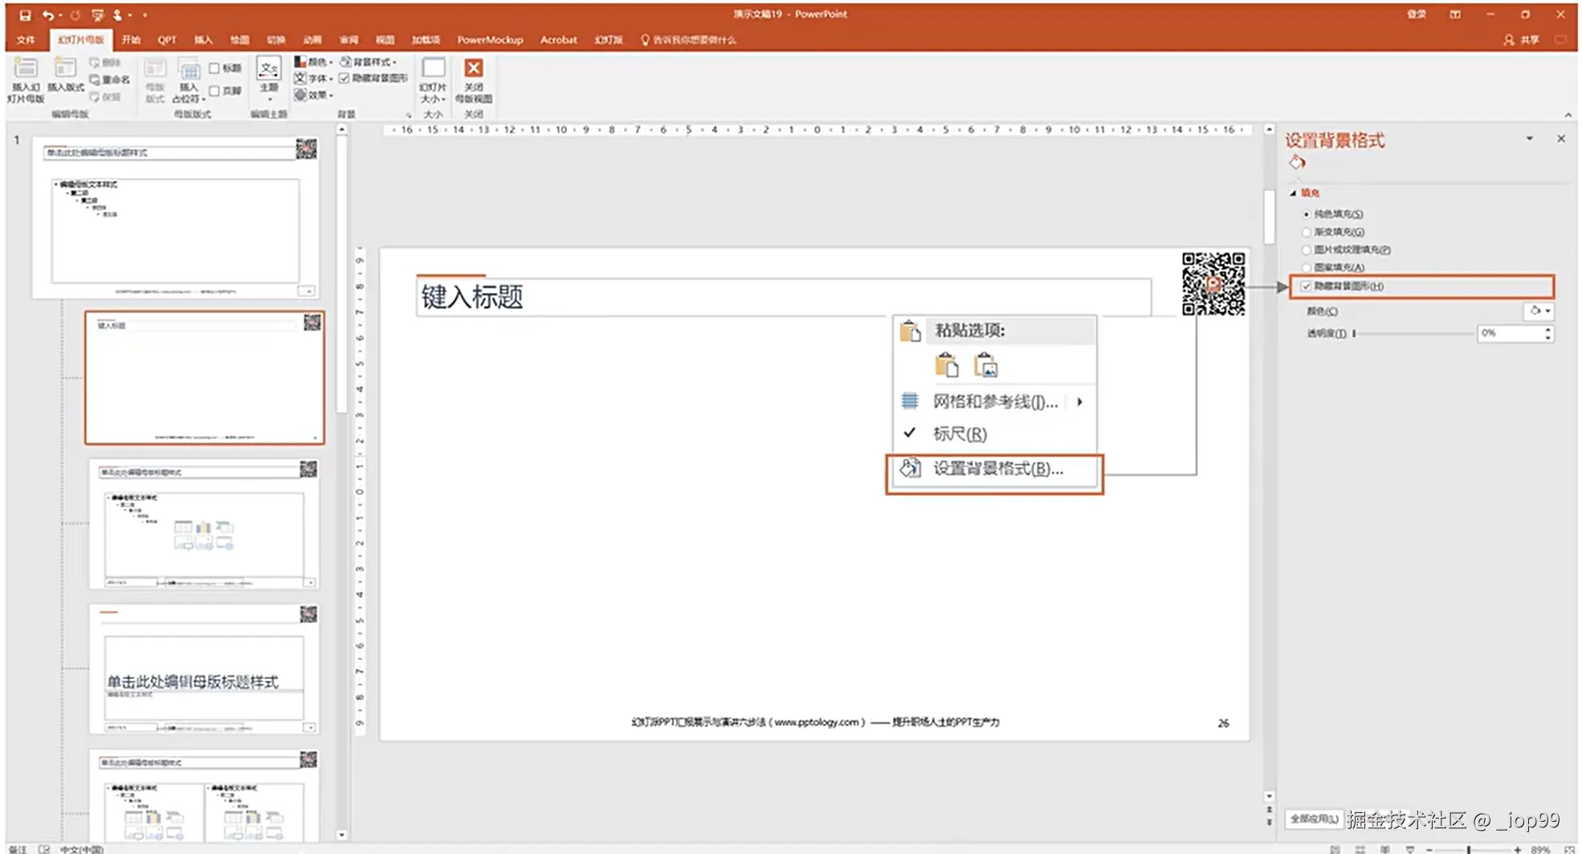Click the Undo arrow icon

point(48,14)
